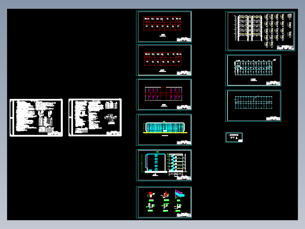Image resolution: width=305 pixels, height=229 pixels.
Task: Select the sheet of six green-labeled detail drawings
Action: 164,202
